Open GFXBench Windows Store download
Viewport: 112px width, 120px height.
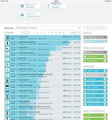click(x=30, y=15)
